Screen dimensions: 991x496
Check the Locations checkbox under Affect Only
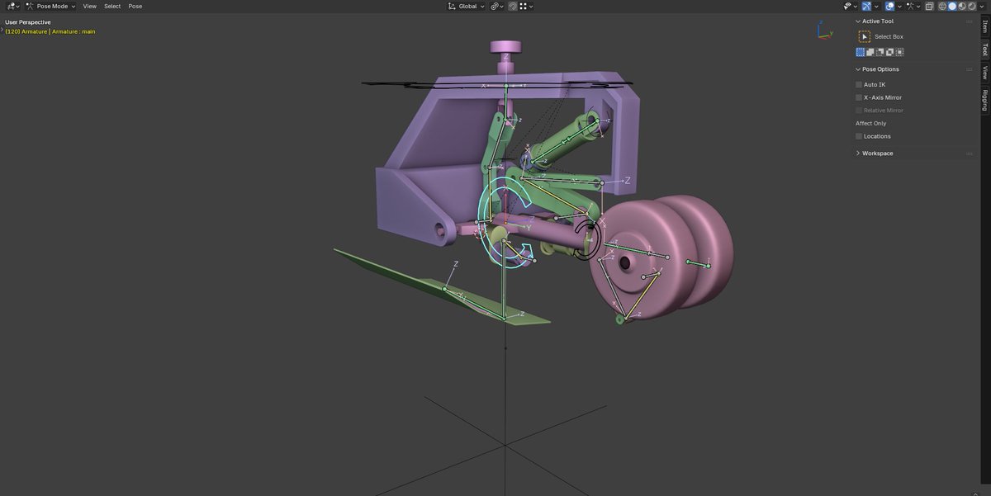[859, 136]
